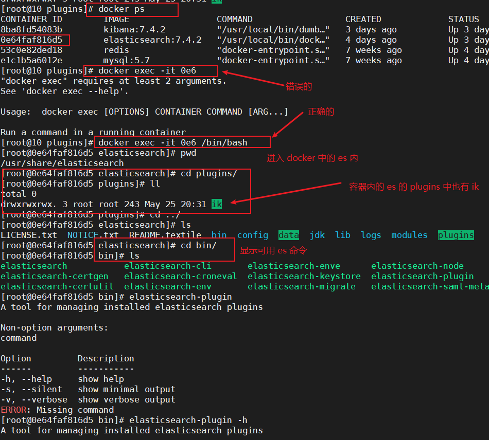Click the 'docker ps' command
Screen dimensions: 489x440
[x=121, y=9]
